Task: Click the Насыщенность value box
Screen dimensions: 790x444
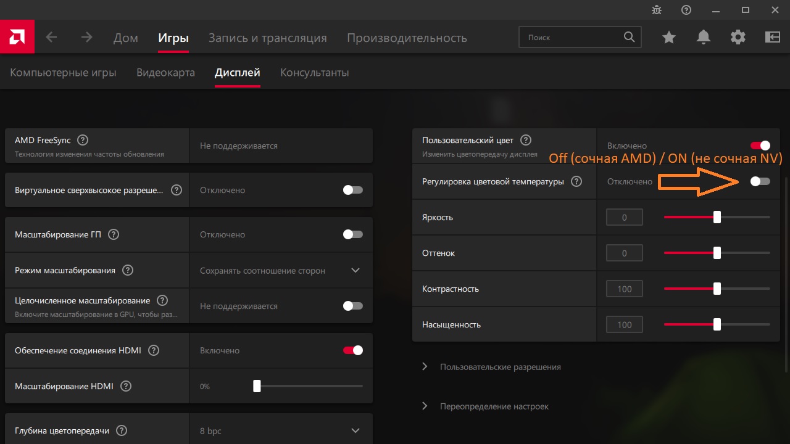Action: pos(625,324)
